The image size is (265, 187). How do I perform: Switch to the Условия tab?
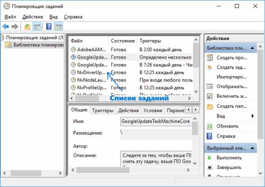pos(153,110)
